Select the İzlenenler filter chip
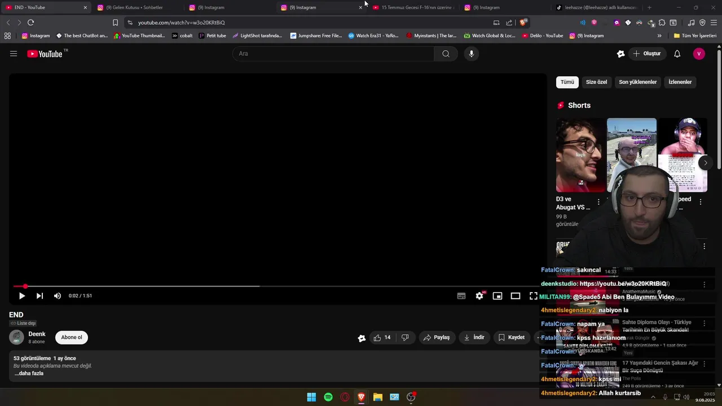The width and height of the screenshot is (722, 406). 680,82
